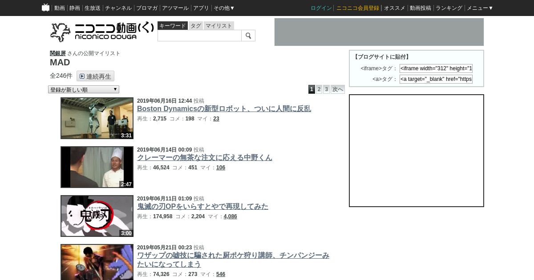Open the アプリ top menu item

tap(201, 8)
